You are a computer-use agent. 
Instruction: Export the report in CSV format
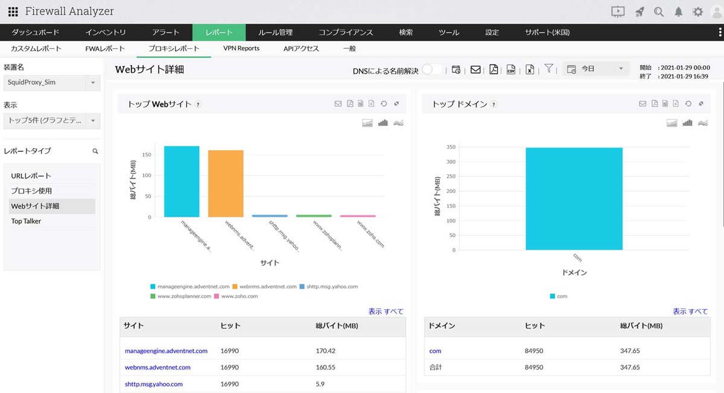(512, 69)
